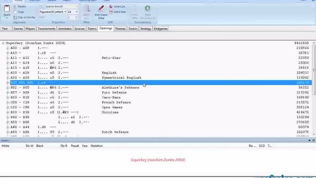Click the Goto link icon
The height and width of the screenshot is (178, 316).
point(111,12)
